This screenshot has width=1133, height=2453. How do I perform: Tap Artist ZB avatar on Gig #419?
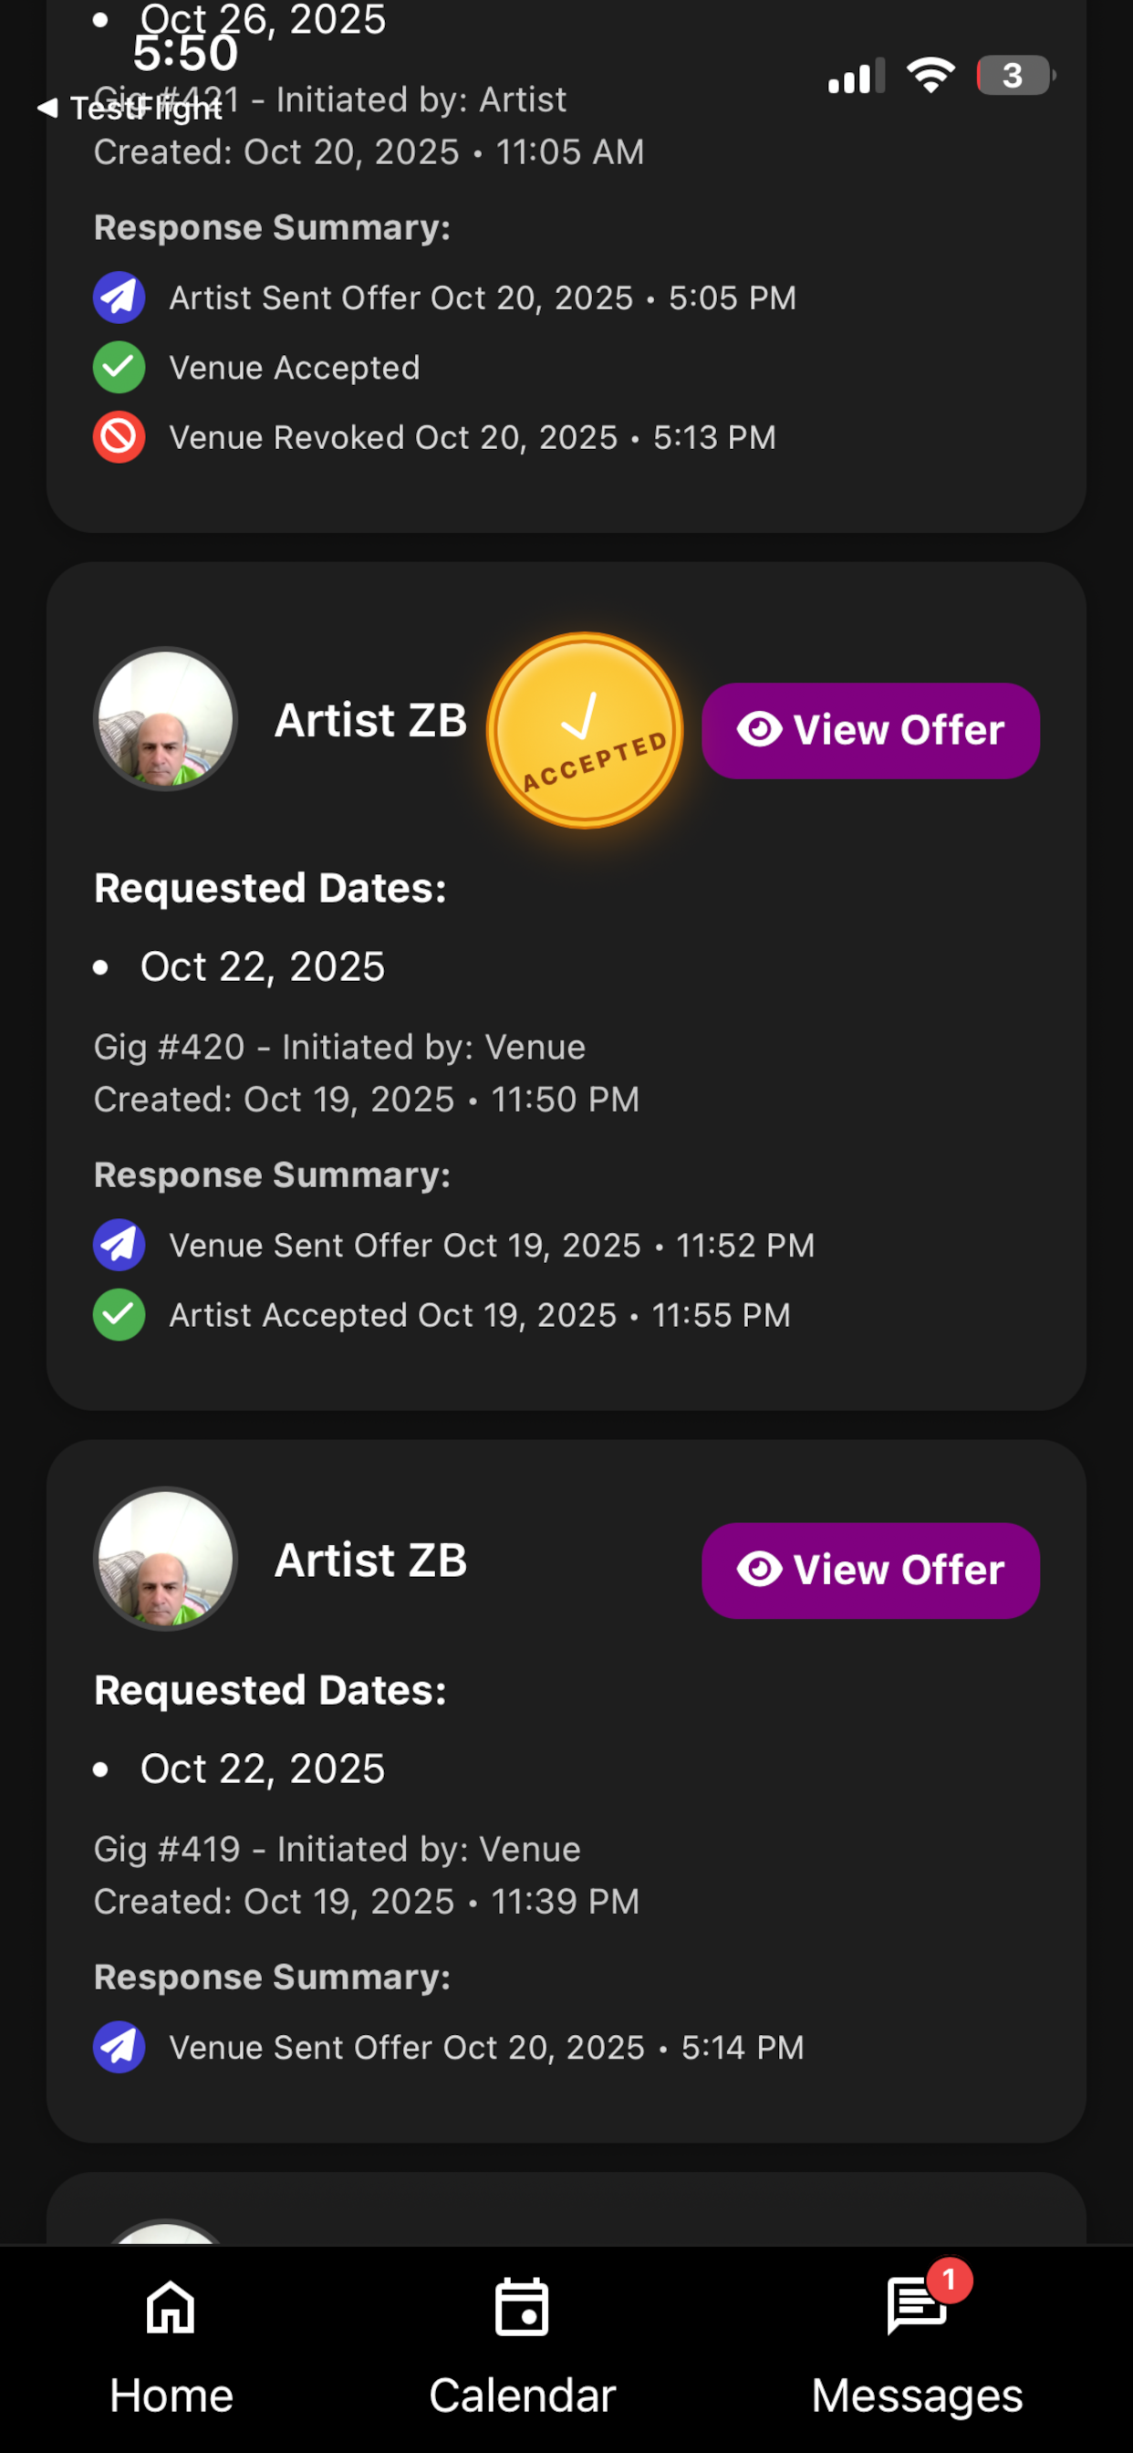click(166, 1559)
